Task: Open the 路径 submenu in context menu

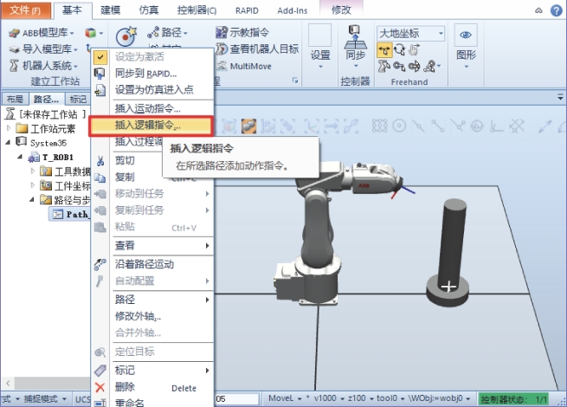Action: coord(151,300)
